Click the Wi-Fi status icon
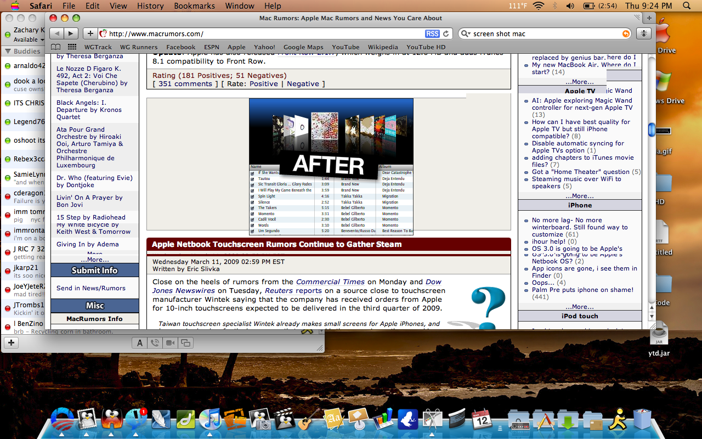This screenshot has height=439, width=702. tap(538, 5)
